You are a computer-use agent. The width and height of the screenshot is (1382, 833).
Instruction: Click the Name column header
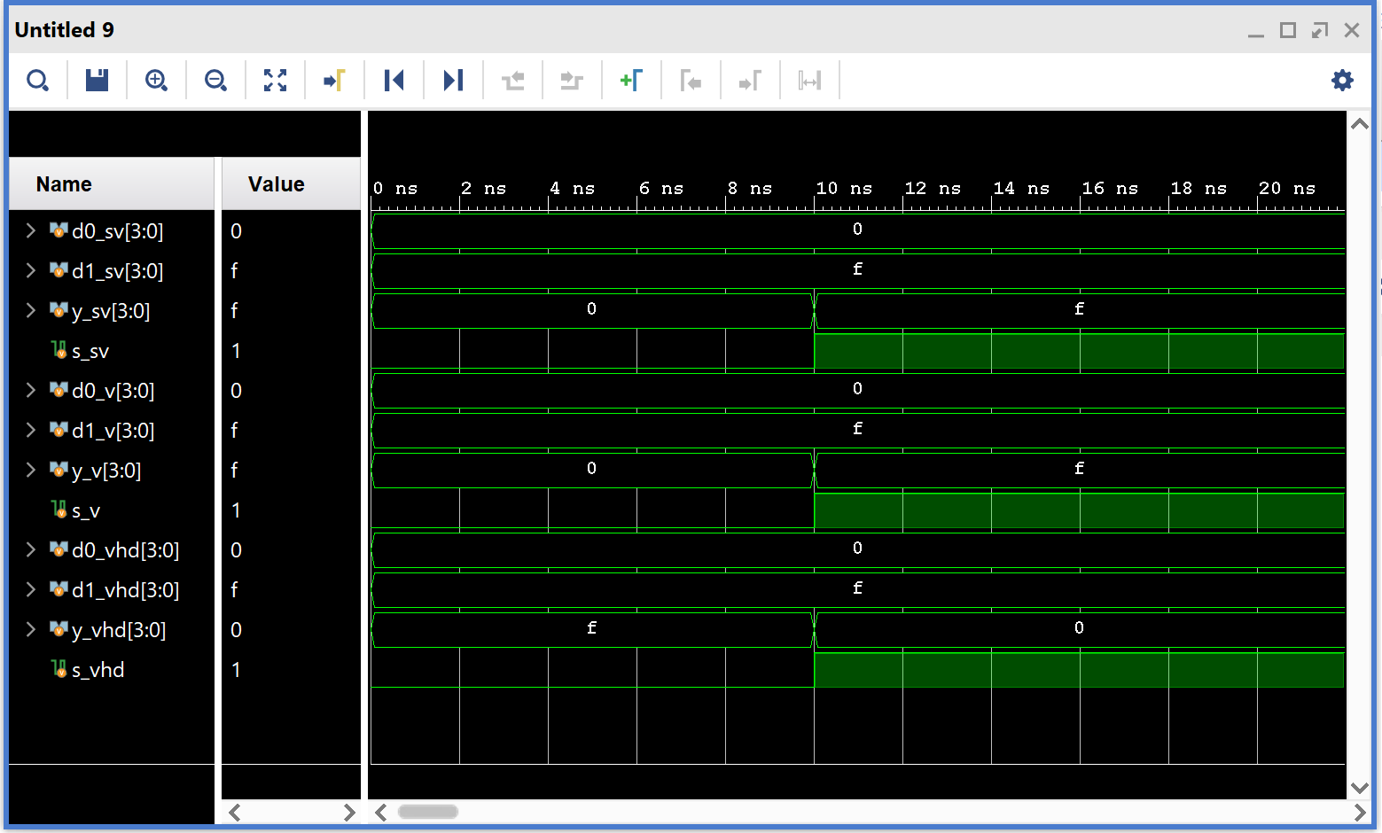[64, 184]
